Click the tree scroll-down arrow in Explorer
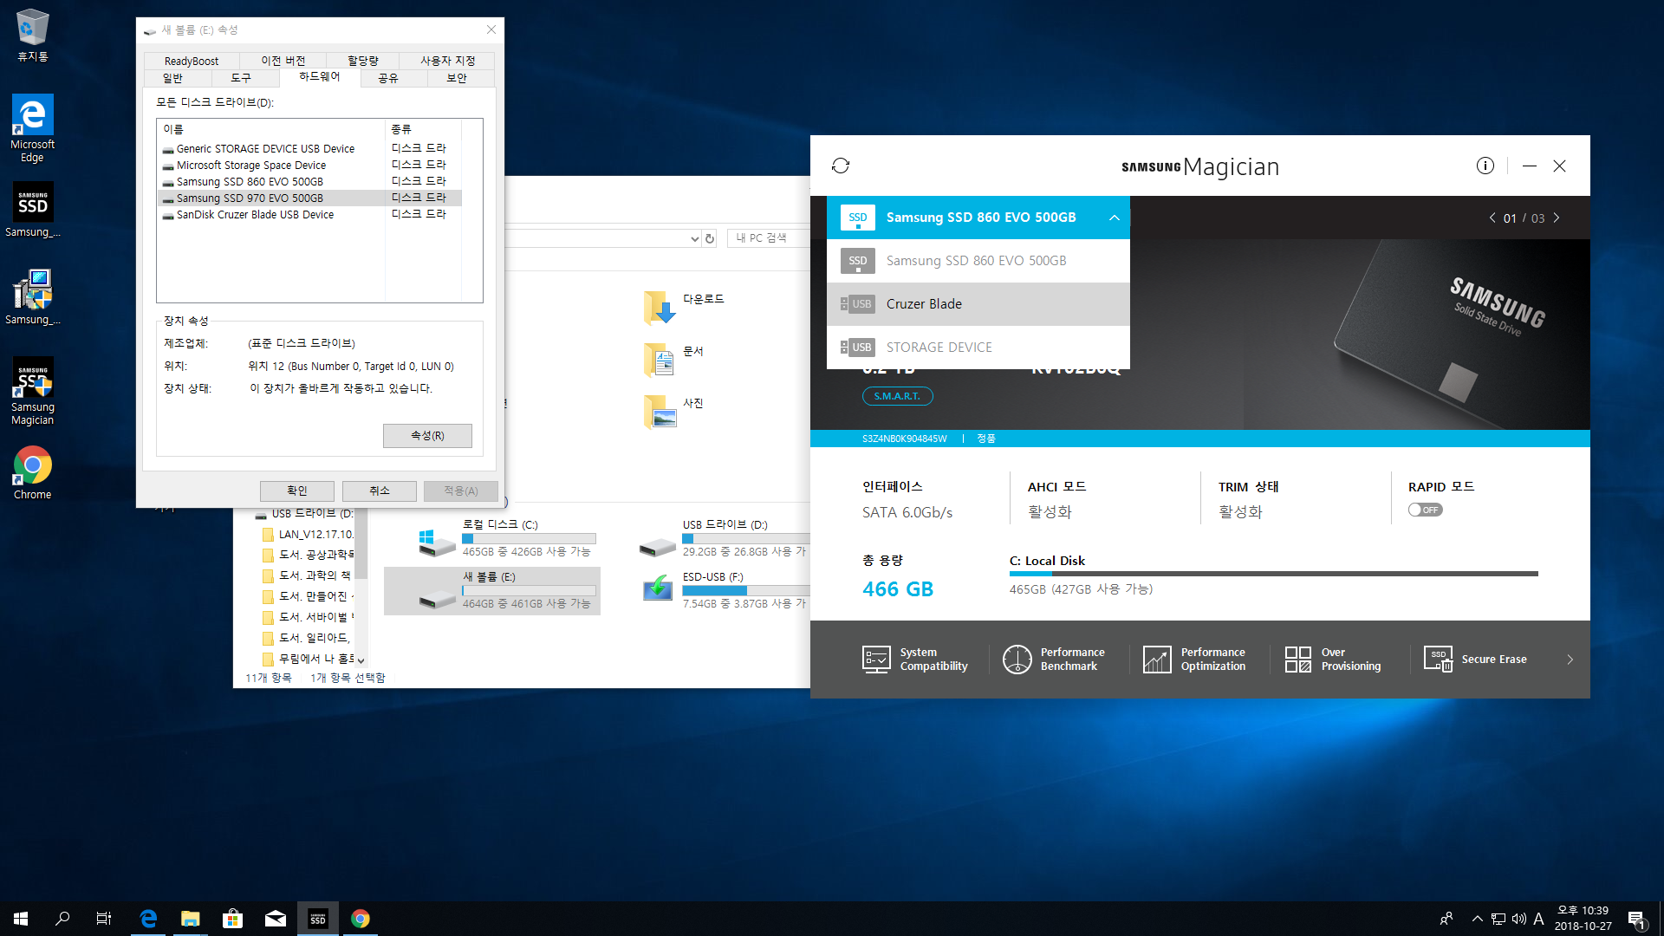Image resolution: width=1664 pixels, height=936 pixels. [361, 660]
